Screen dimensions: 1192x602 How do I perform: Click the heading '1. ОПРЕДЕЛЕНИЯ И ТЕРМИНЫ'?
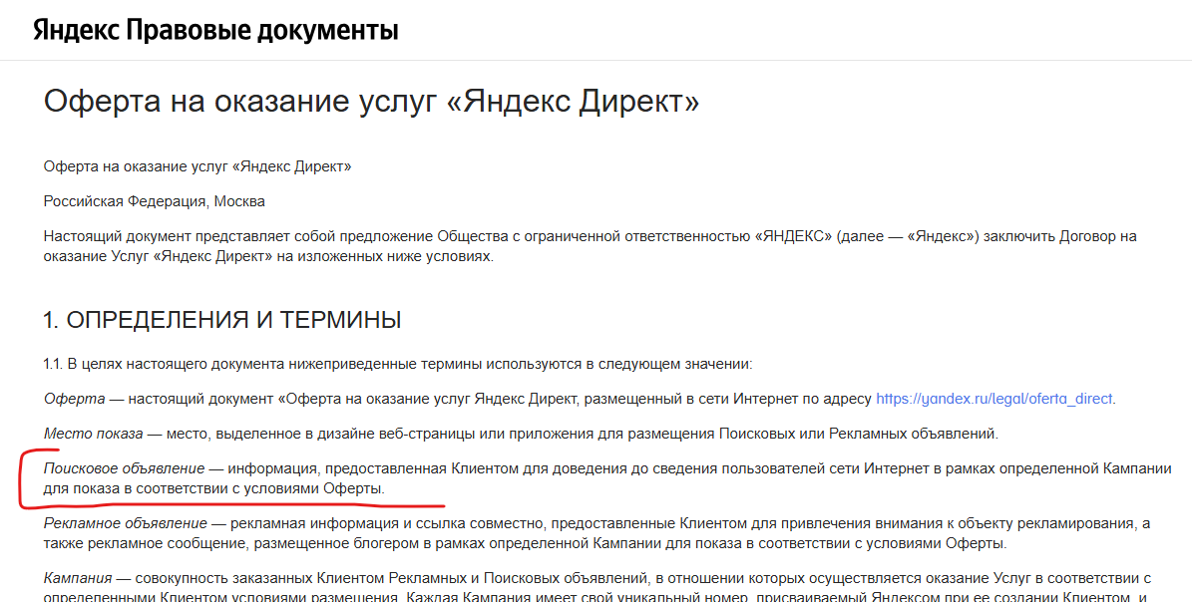pyautogui.click(x=222, y=319)
